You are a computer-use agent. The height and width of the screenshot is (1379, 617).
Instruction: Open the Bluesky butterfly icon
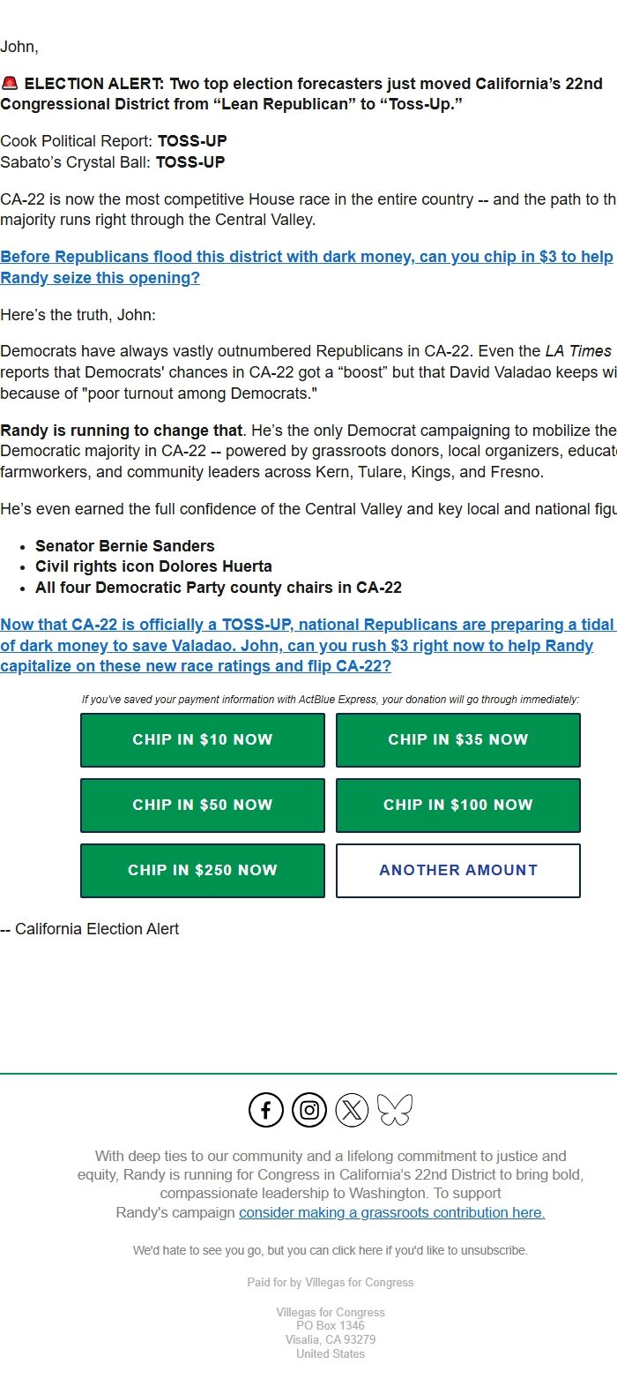click(395, 1109)
